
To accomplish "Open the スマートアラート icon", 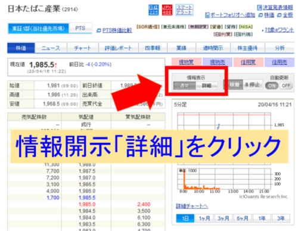I will click(184, 10).
